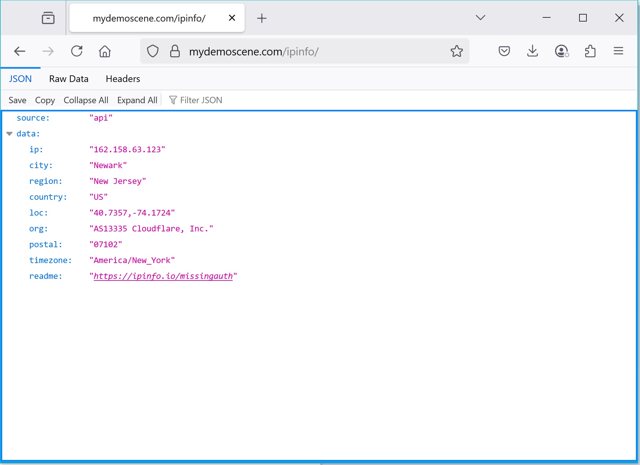Switch to the Headers tab
The height and width of the screenshot is (465, 640).
coord(123,79)
